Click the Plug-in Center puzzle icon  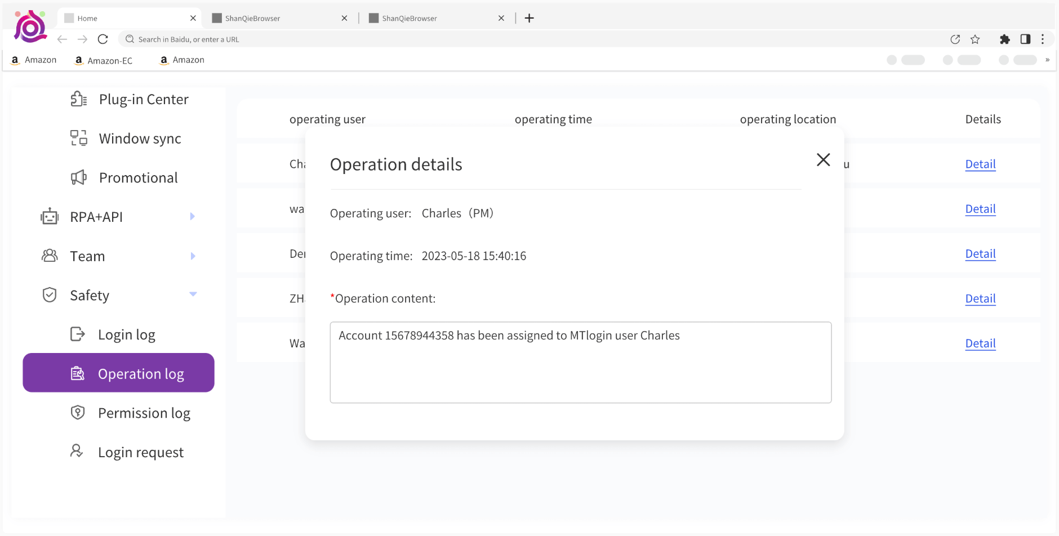[x=78, y=99]
